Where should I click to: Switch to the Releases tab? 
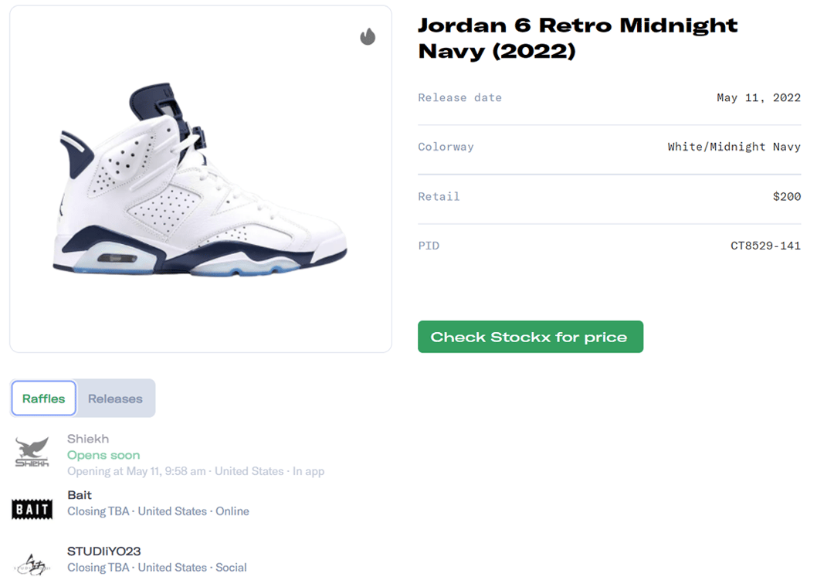115,399
